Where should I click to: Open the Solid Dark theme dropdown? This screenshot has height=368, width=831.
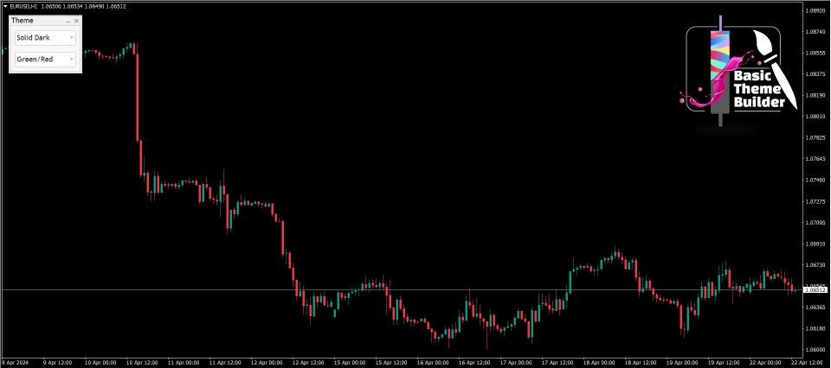[46, 38]
